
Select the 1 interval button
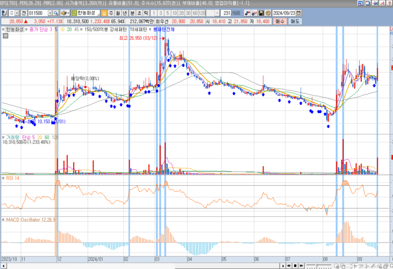point(154,13)
